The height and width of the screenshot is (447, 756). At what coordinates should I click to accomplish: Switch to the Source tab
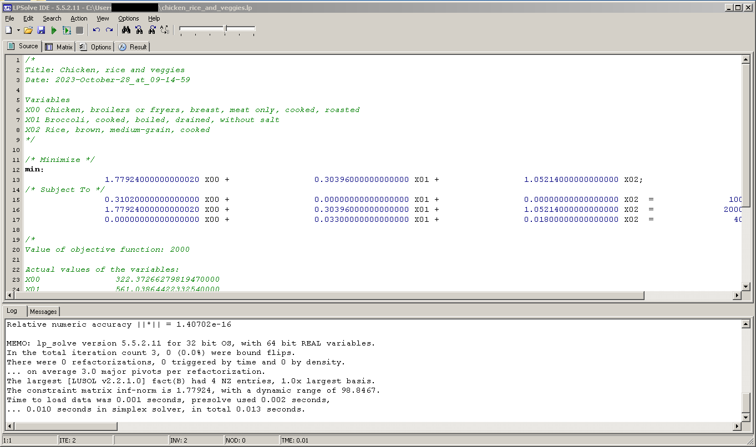tap(22, 46)
